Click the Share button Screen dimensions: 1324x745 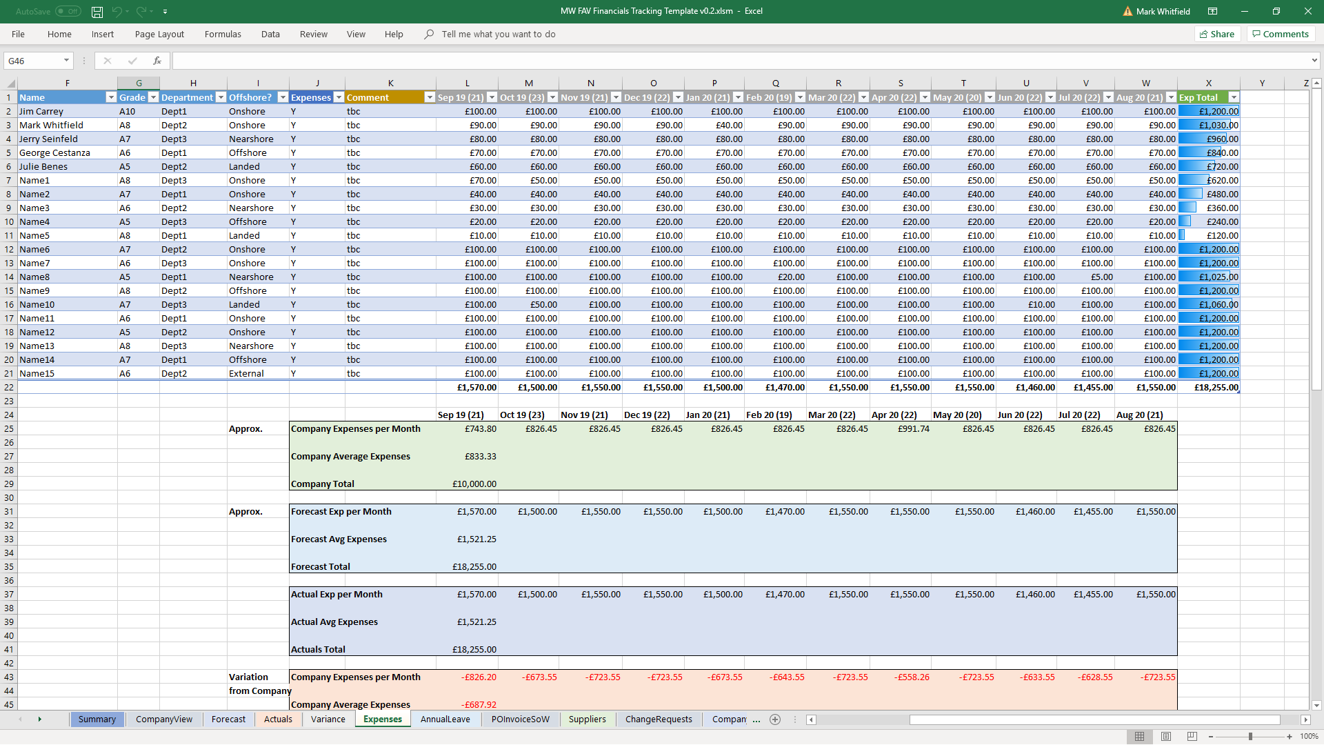click(1217, 34)
